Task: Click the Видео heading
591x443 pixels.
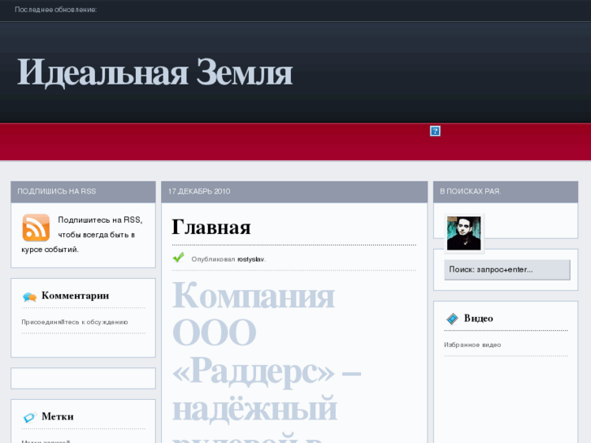Action: 478,318
